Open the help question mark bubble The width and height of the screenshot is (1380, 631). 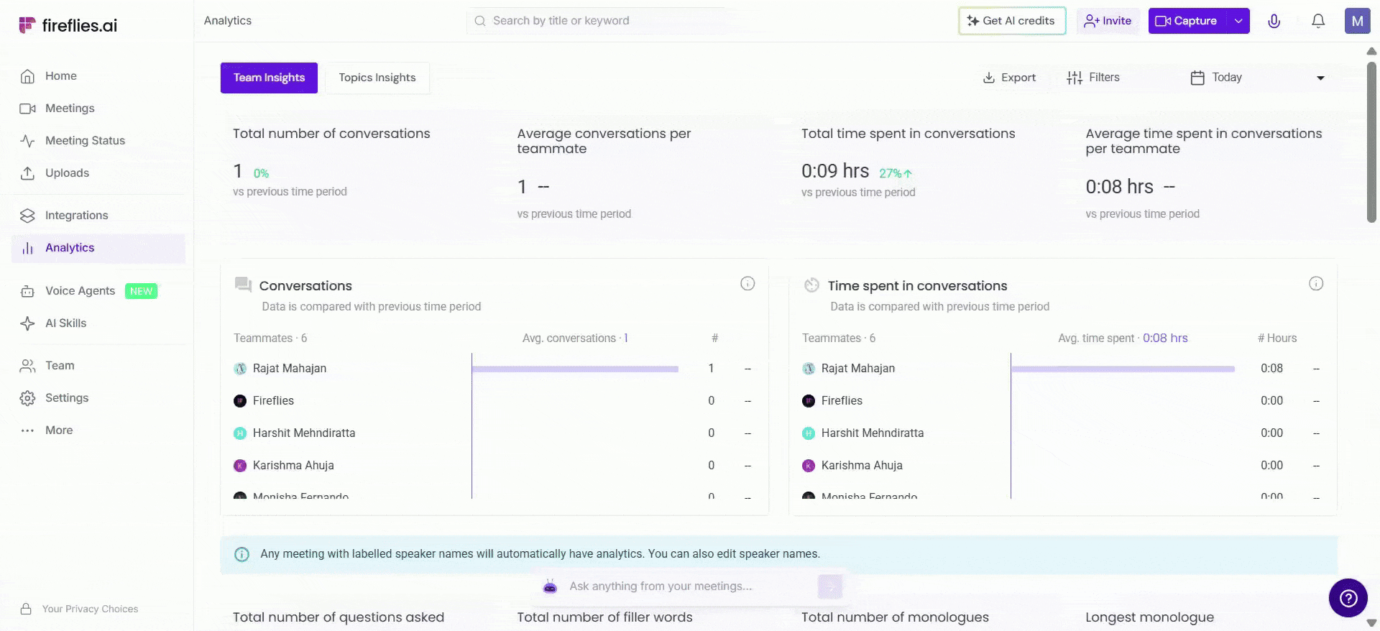[x=1348, y=597]
